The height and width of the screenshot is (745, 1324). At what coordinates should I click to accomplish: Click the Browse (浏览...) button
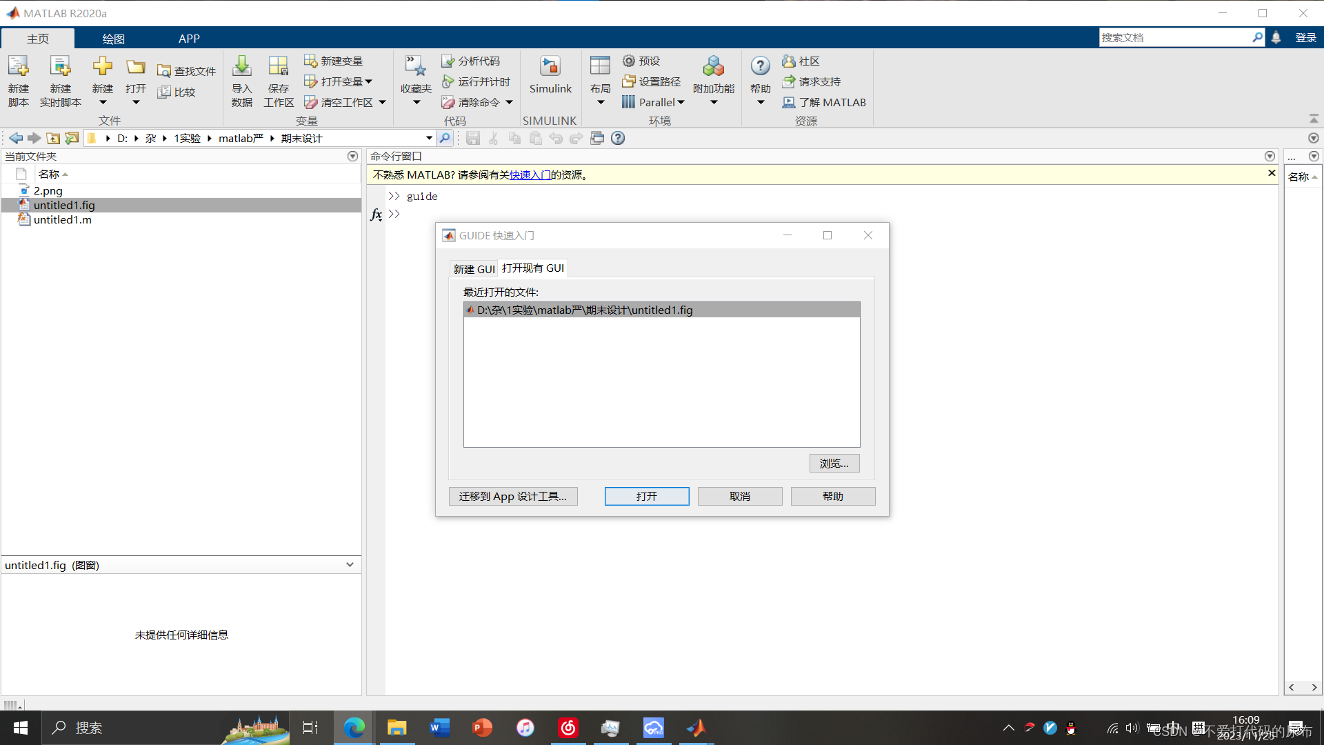tap(834, 464)
